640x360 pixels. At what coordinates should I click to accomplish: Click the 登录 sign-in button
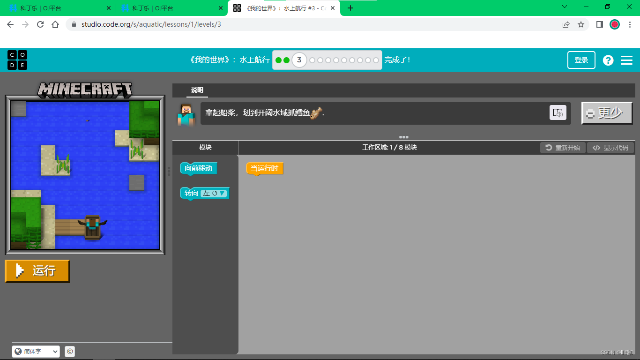(x=581, y=60)
